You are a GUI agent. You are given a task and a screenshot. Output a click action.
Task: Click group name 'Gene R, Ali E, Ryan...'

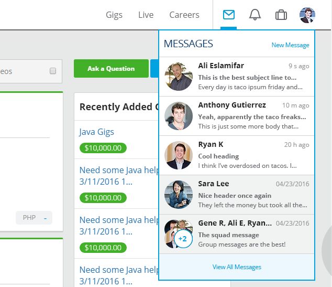pyautogui.click(x=235, y=223)
